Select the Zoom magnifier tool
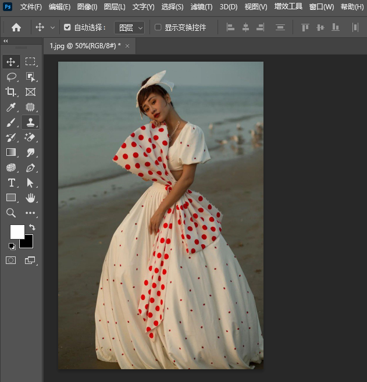 11,213
